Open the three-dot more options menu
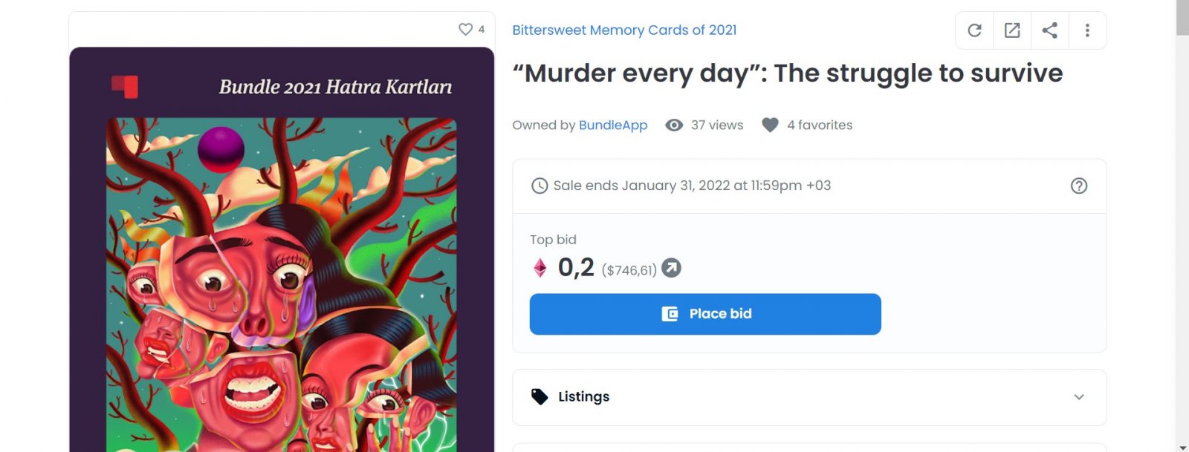The width and height of the screenshot is (1189, 452). 1087,30
